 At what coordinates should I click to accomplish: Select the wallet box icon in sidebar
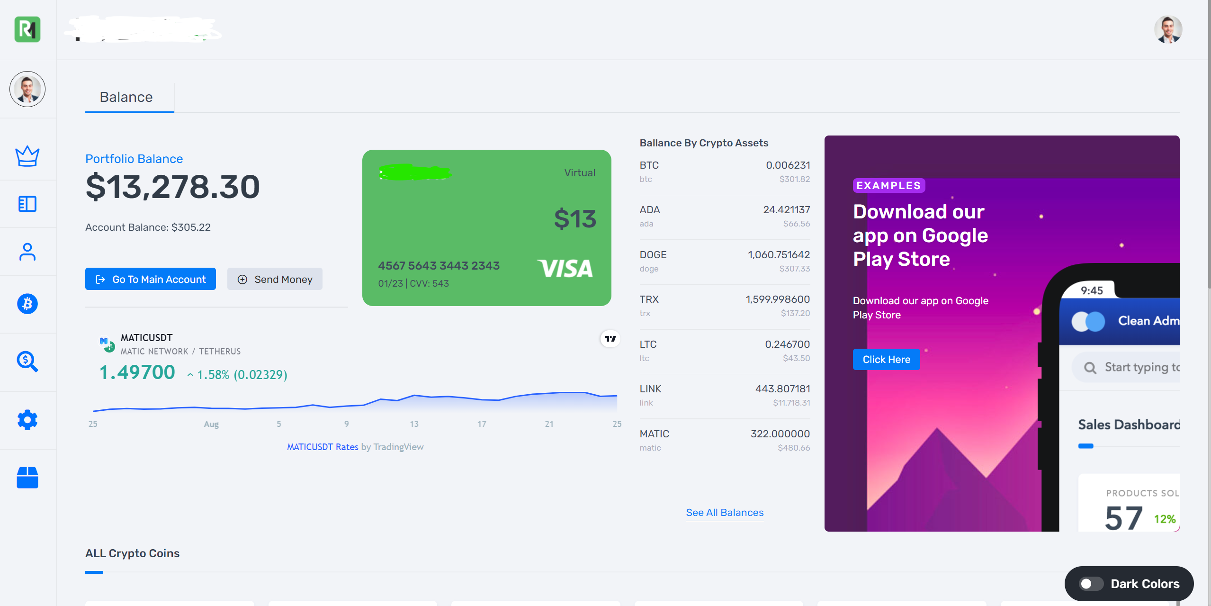(x=27, y=478)
